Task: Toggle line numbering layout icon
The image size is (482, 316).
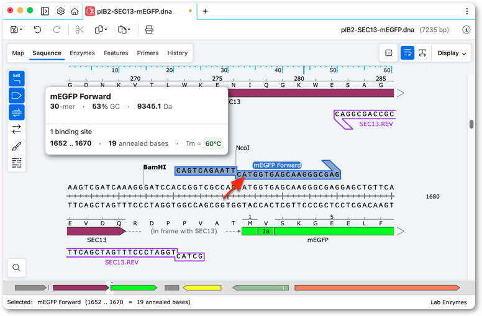Action: tap(17, 163)
